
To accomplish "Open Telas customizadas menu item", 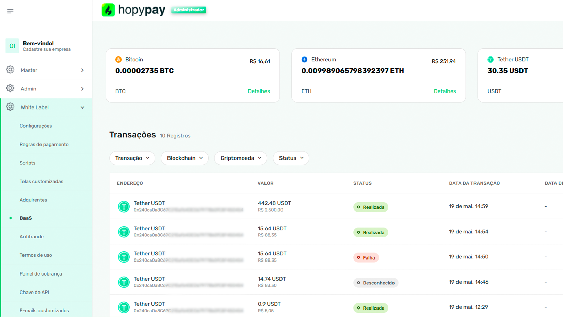I will pos(42,181).
